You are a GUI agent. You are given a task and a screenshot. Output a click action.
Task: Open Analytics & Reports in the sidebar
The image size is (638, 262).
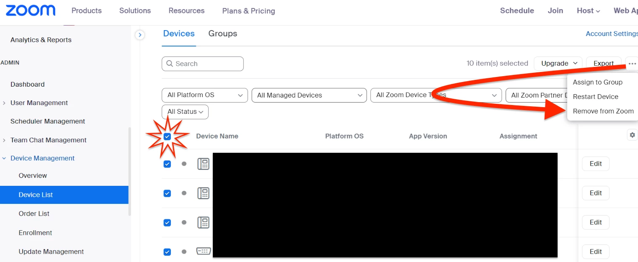41,40
